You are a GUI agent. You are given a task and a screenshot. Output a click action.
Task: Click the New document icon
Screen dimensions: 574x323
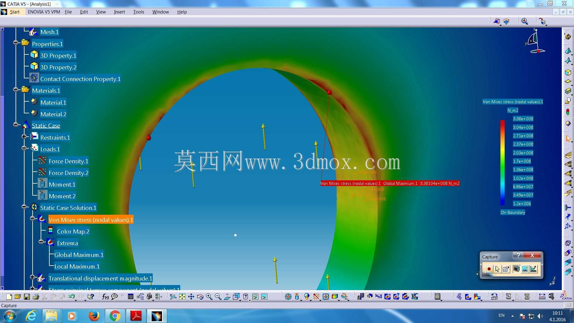point(9,297)
